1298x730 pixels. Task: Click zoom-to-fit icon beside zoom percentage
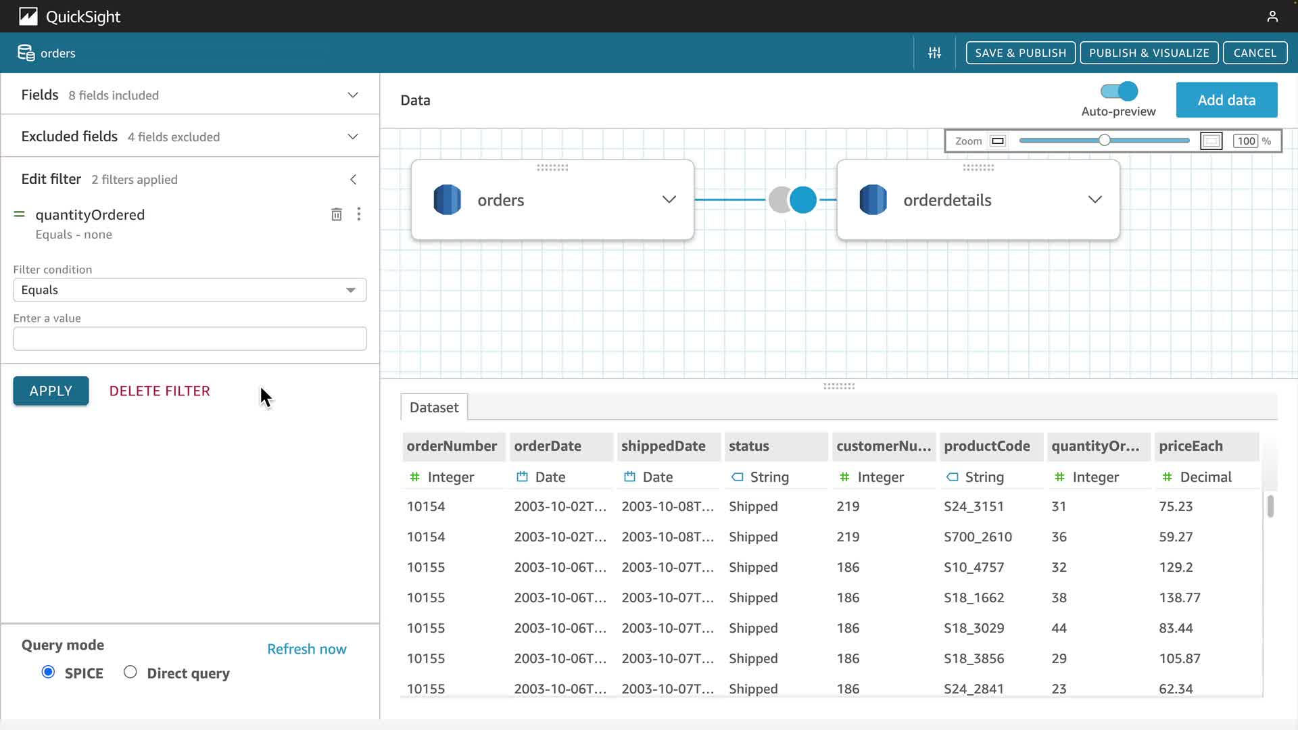[1211, 141]
